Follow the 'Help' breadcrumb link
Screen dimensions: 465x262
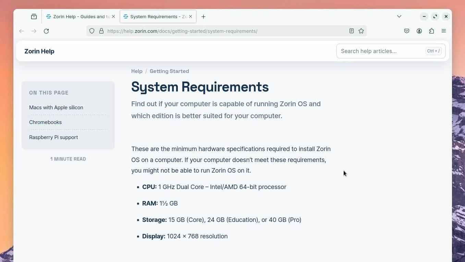[137, 71]
